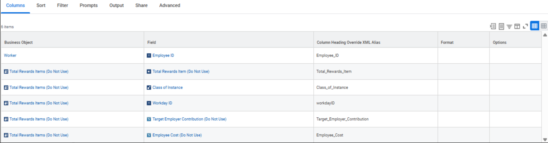Select the Employee_ID alias cell

(376, 55)
